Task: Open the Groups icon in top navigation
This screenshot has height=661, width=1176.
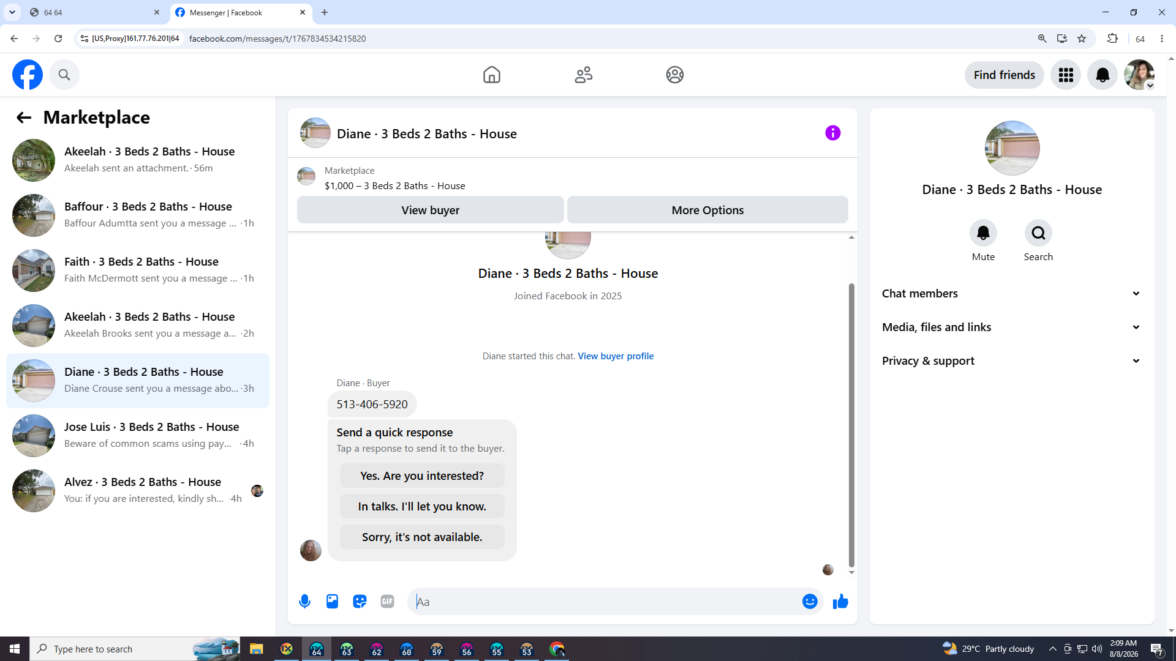Action: (x=674, y=75)
